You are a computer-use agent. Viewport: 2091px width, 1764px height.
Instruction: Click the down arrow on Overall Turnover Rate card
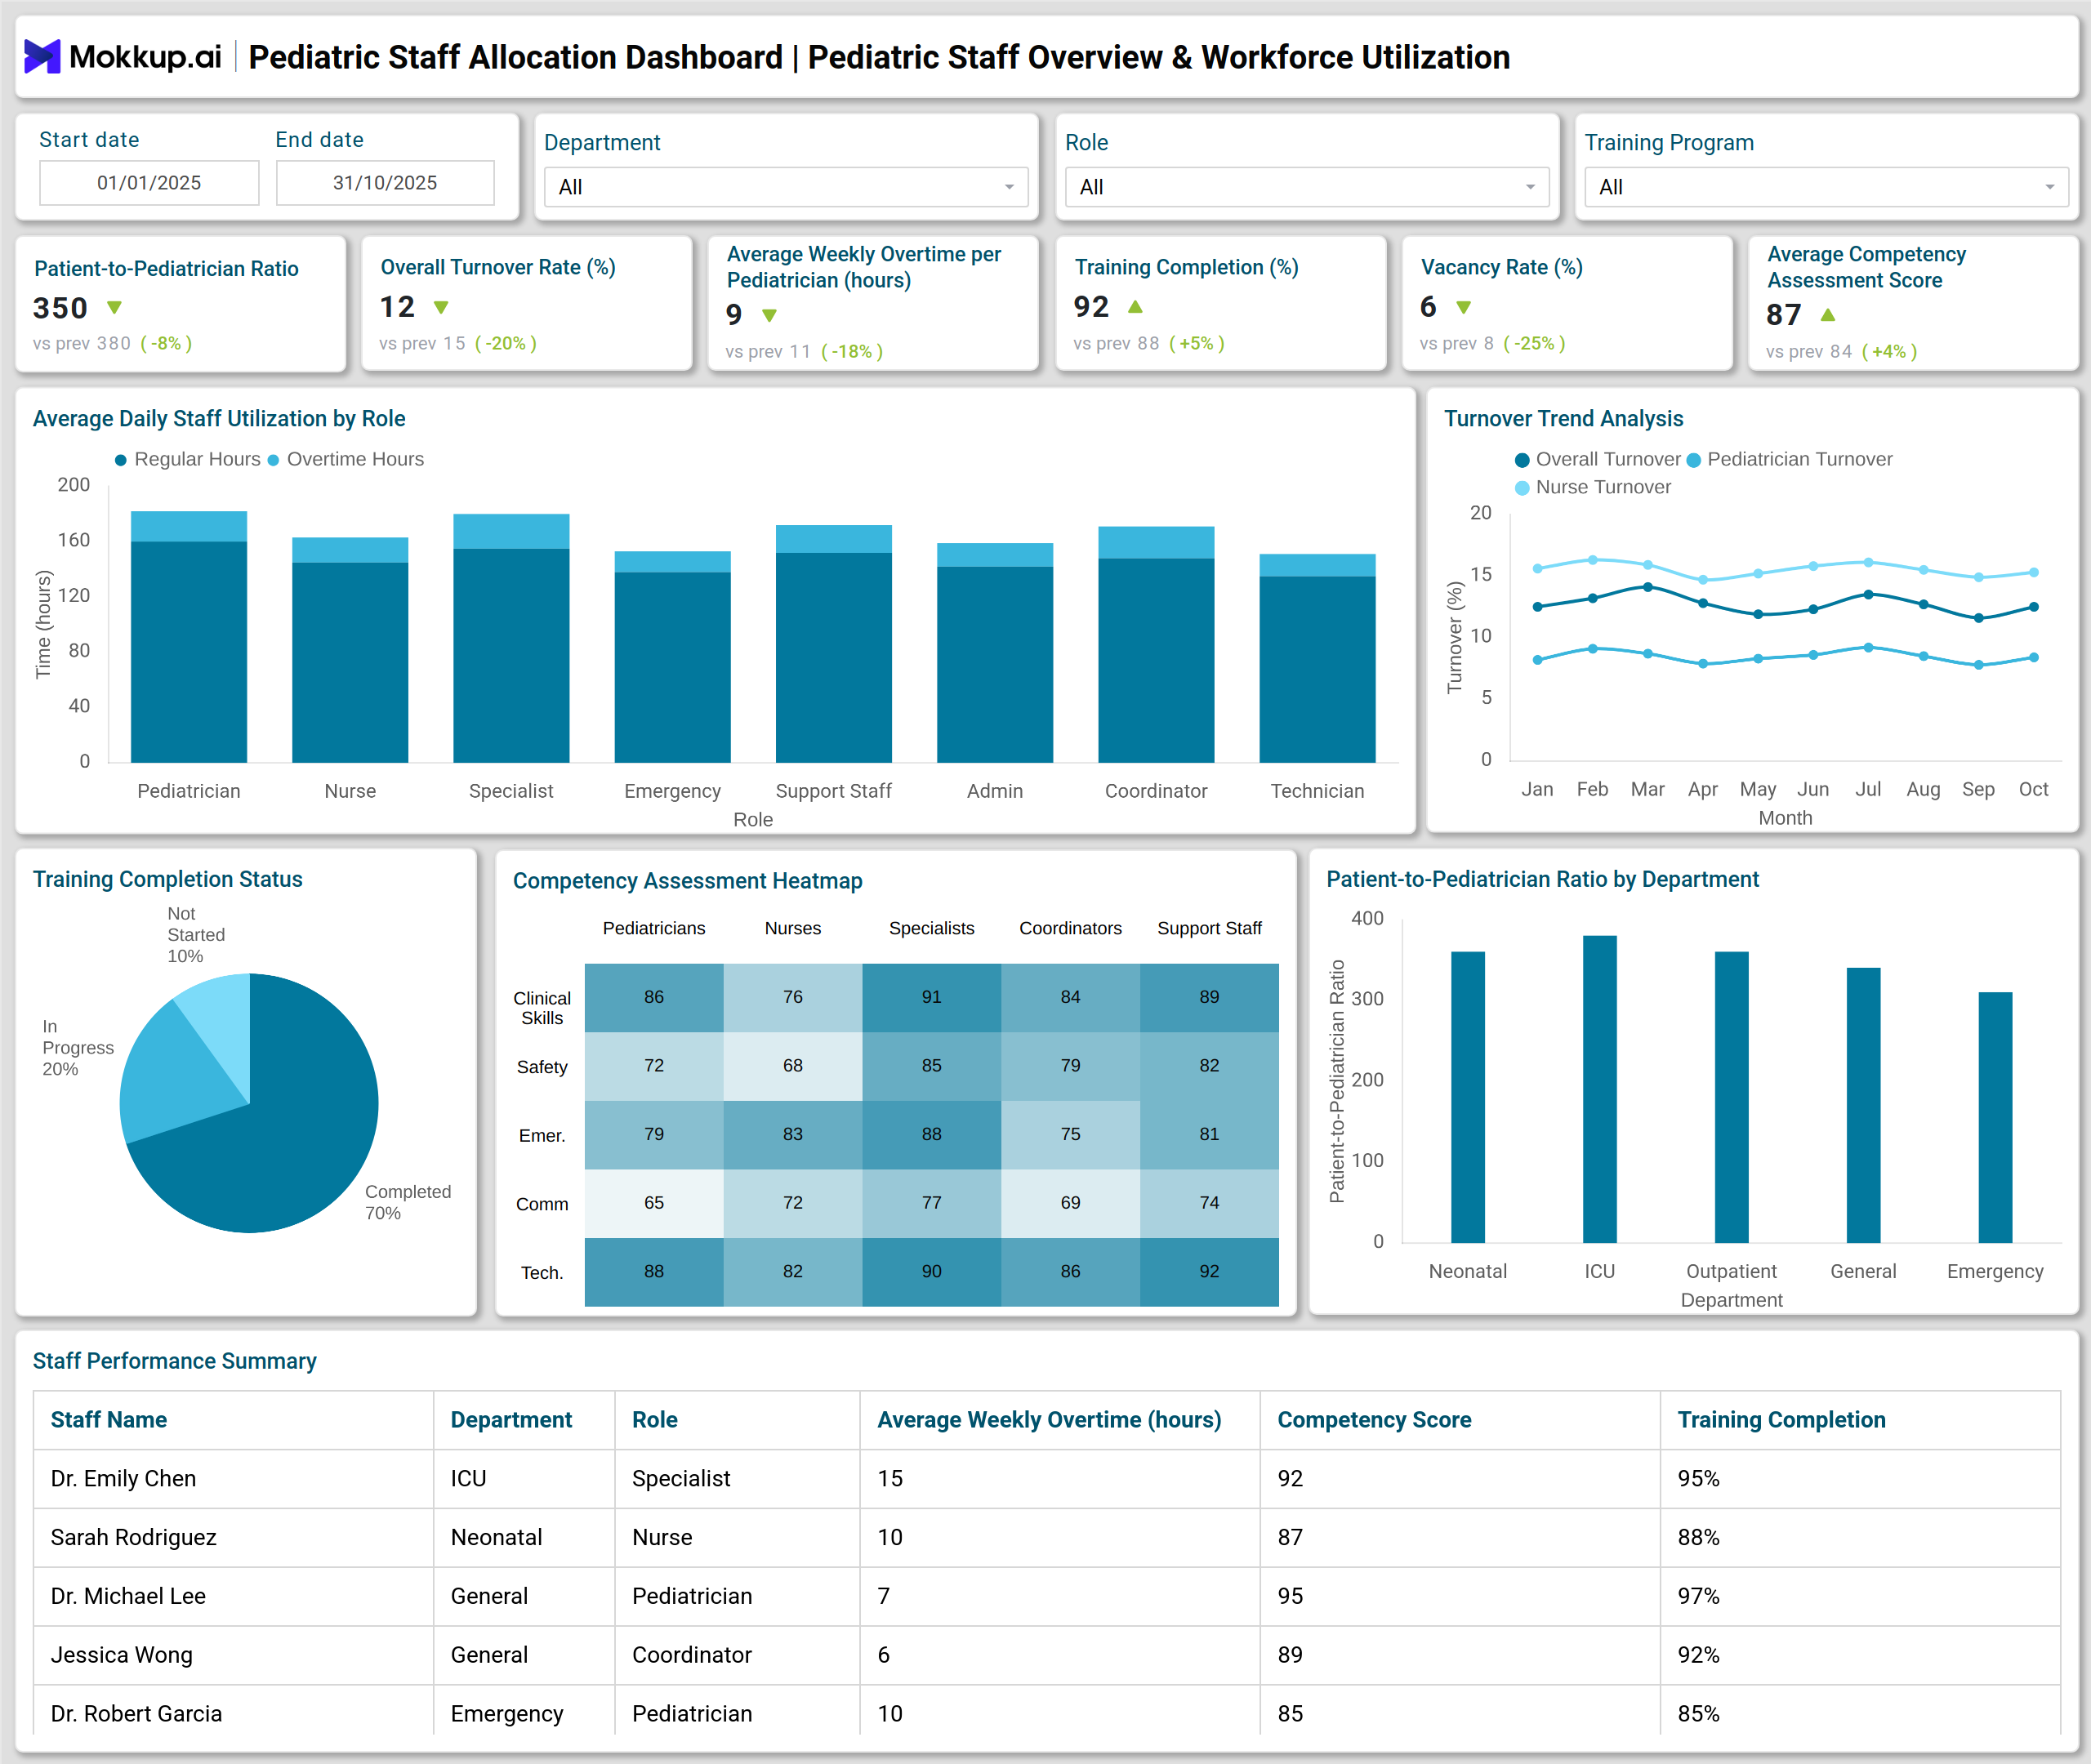pos(441,308)
